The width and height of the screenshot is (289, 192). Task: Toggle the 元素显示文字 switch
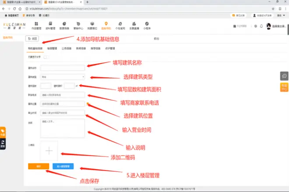(x=46, y=57)
